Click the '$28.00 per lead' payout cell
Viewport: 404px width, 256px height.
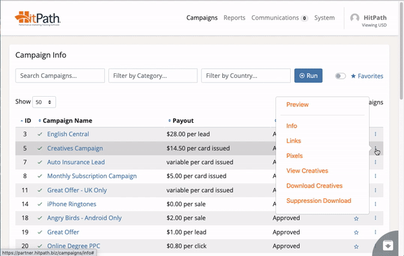[x=188, y=134]
